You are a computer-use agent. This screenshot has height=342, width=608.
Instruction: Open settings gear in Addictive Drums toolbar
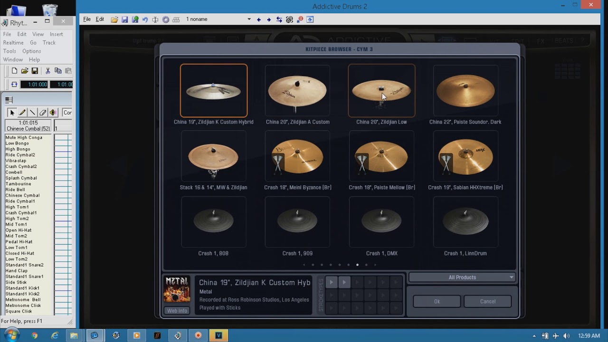(166, 19)
